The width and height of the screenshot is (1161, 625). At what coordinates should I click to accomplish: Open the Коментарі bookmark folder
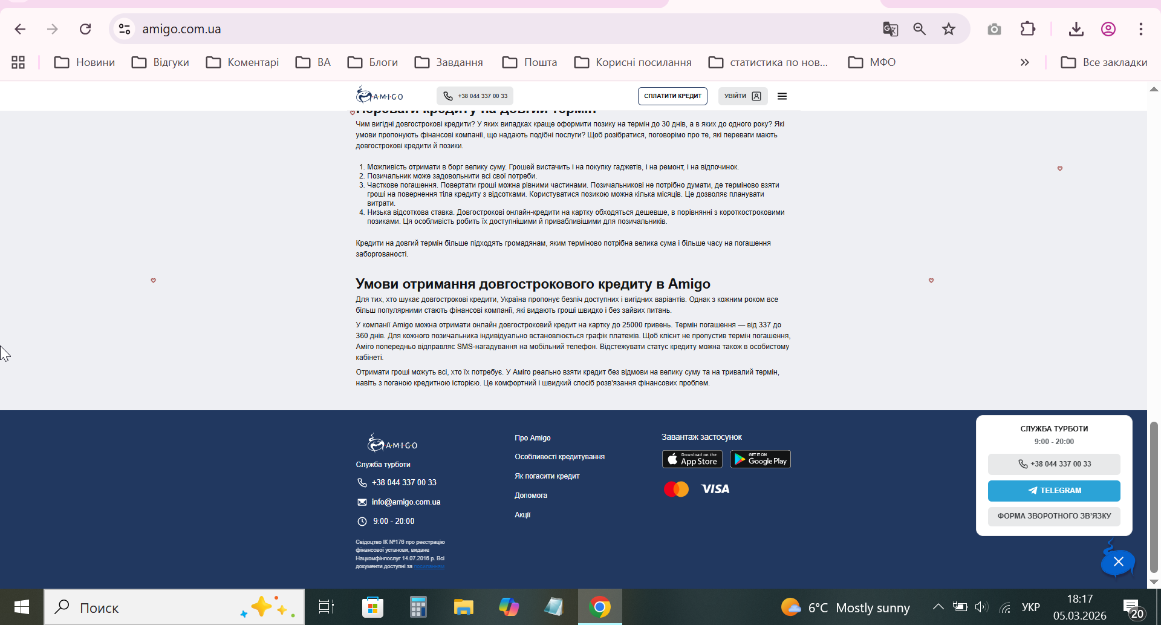coord(242,62)
